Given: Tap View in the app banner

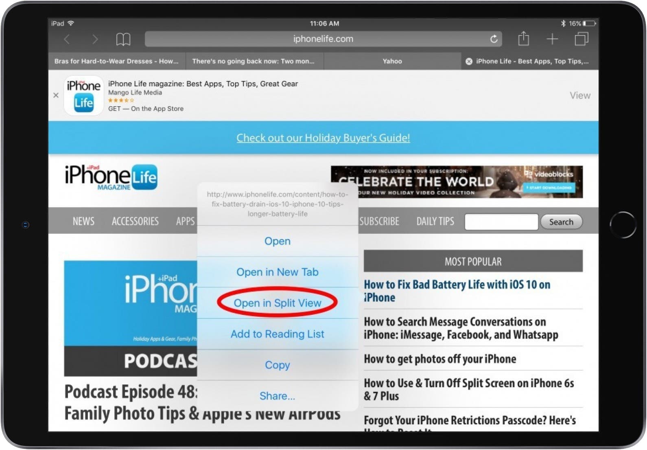Looking at the screenshot, I should pos(580,96).
